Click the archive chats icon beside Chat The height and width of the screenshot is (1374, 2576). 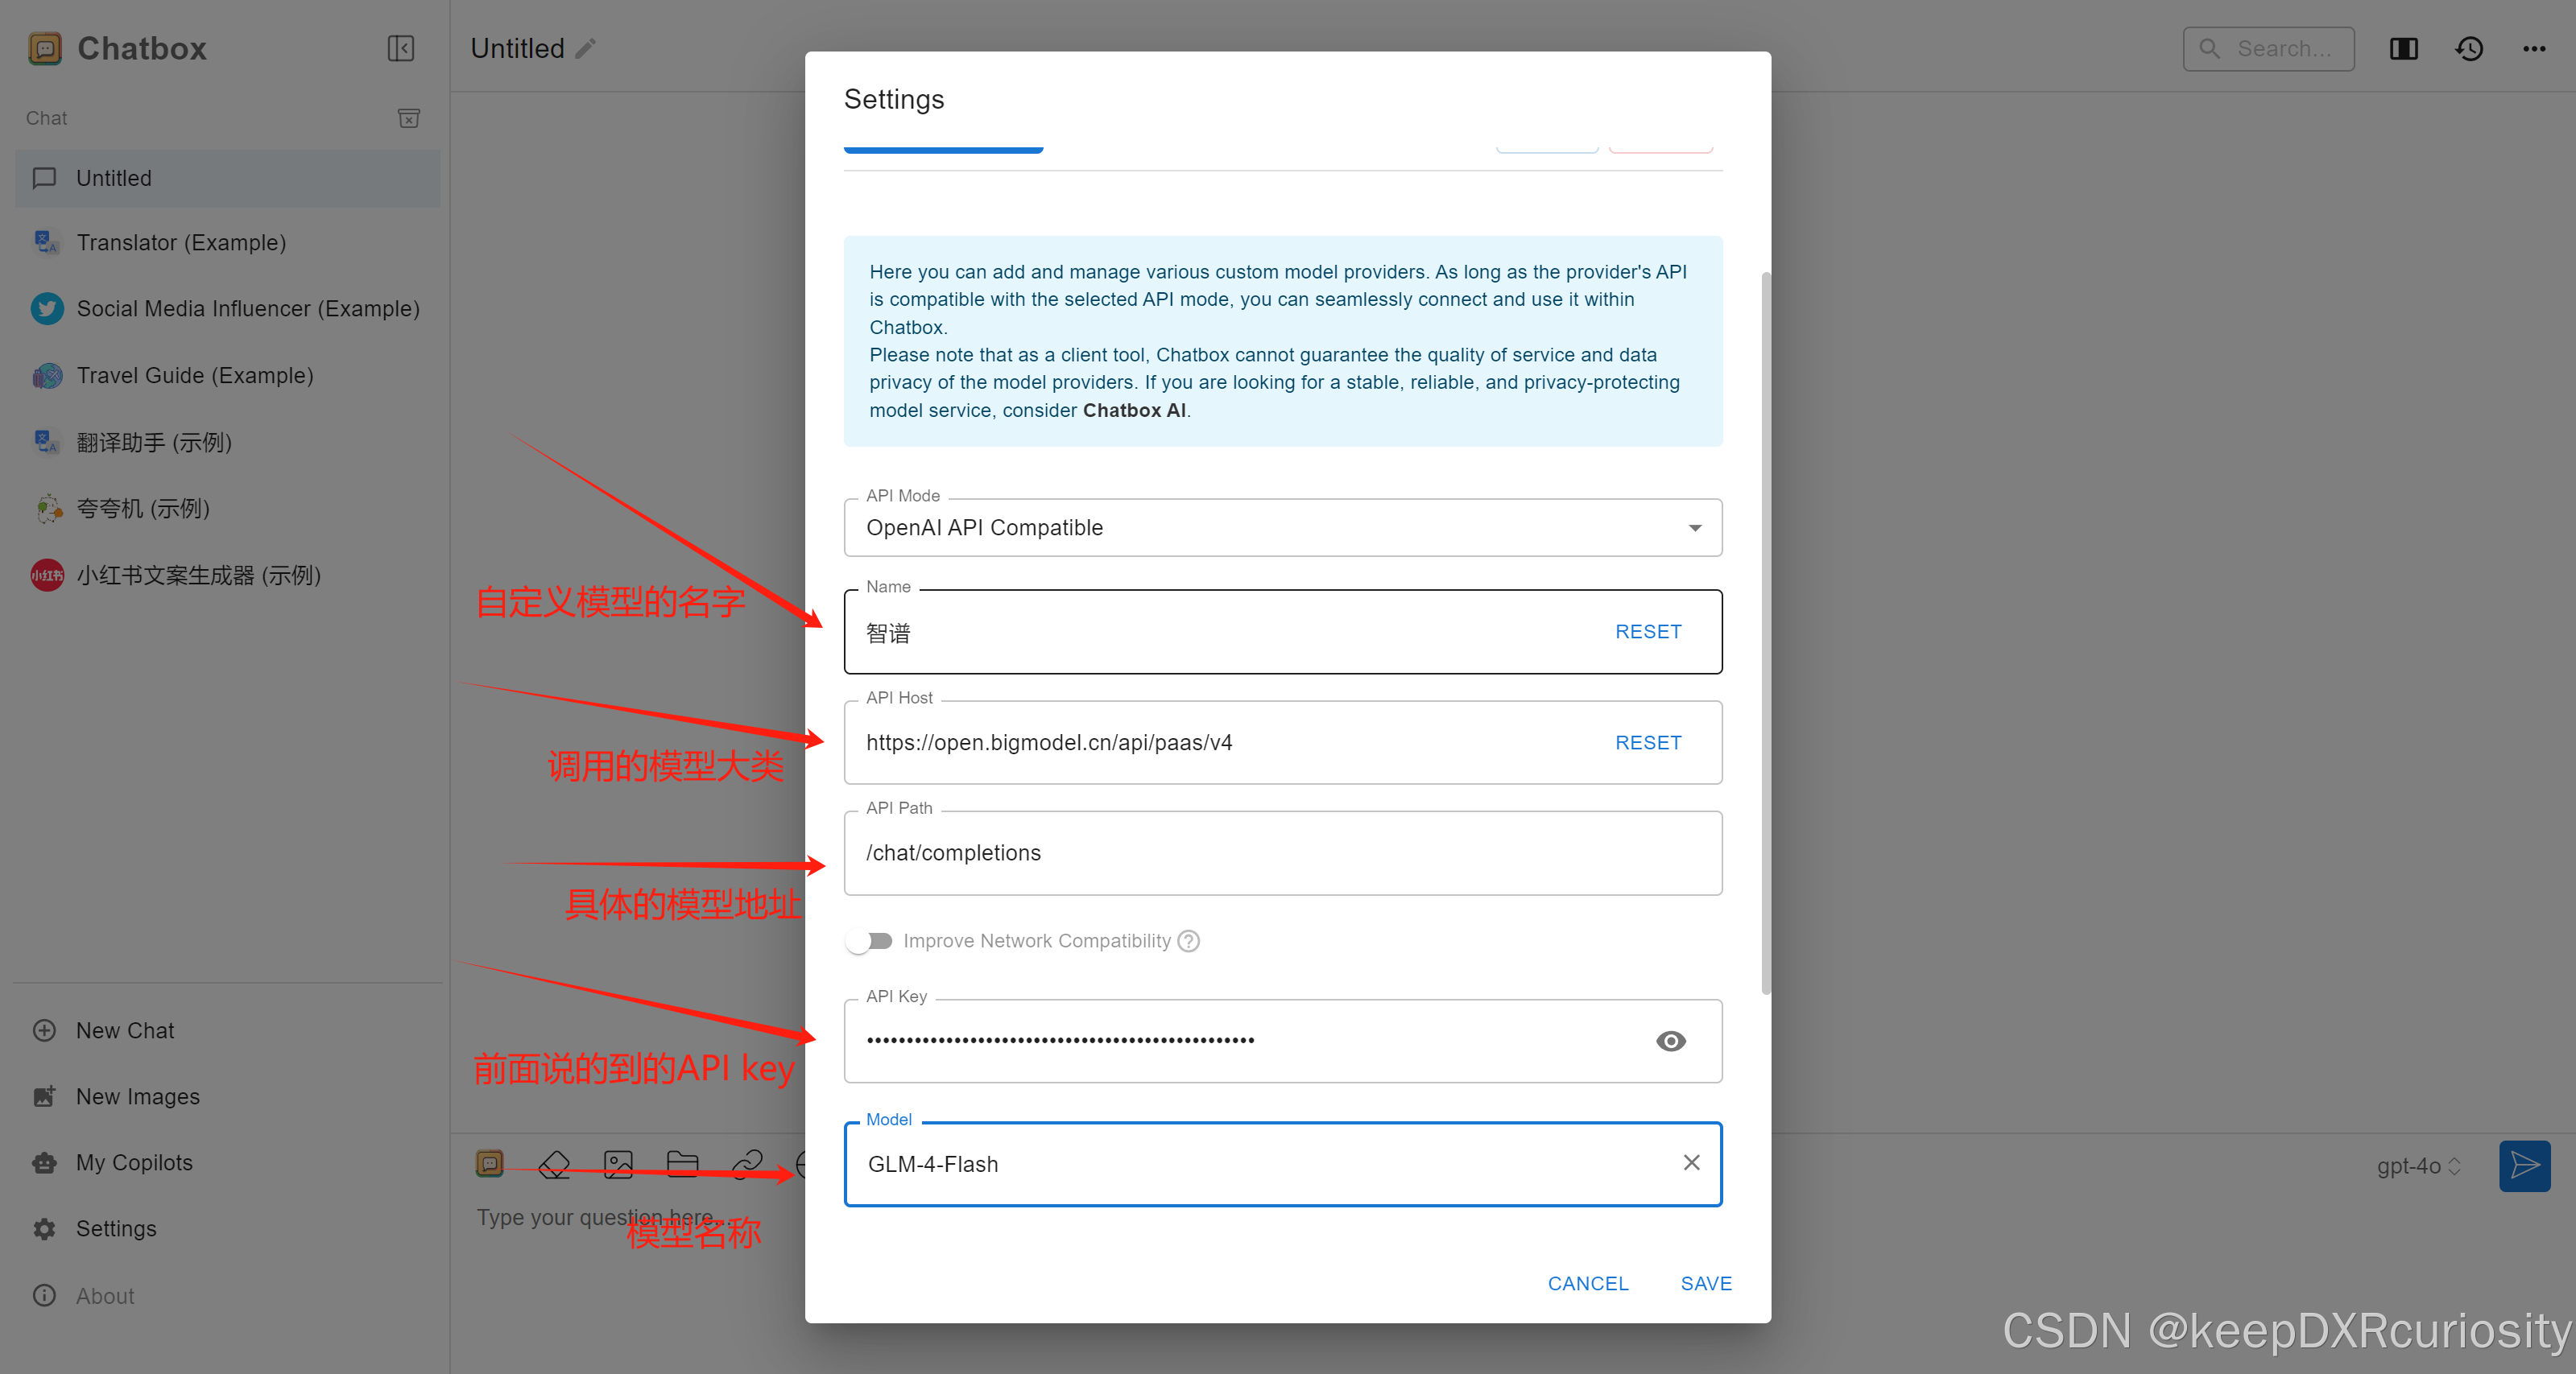[x=408, y=118]
